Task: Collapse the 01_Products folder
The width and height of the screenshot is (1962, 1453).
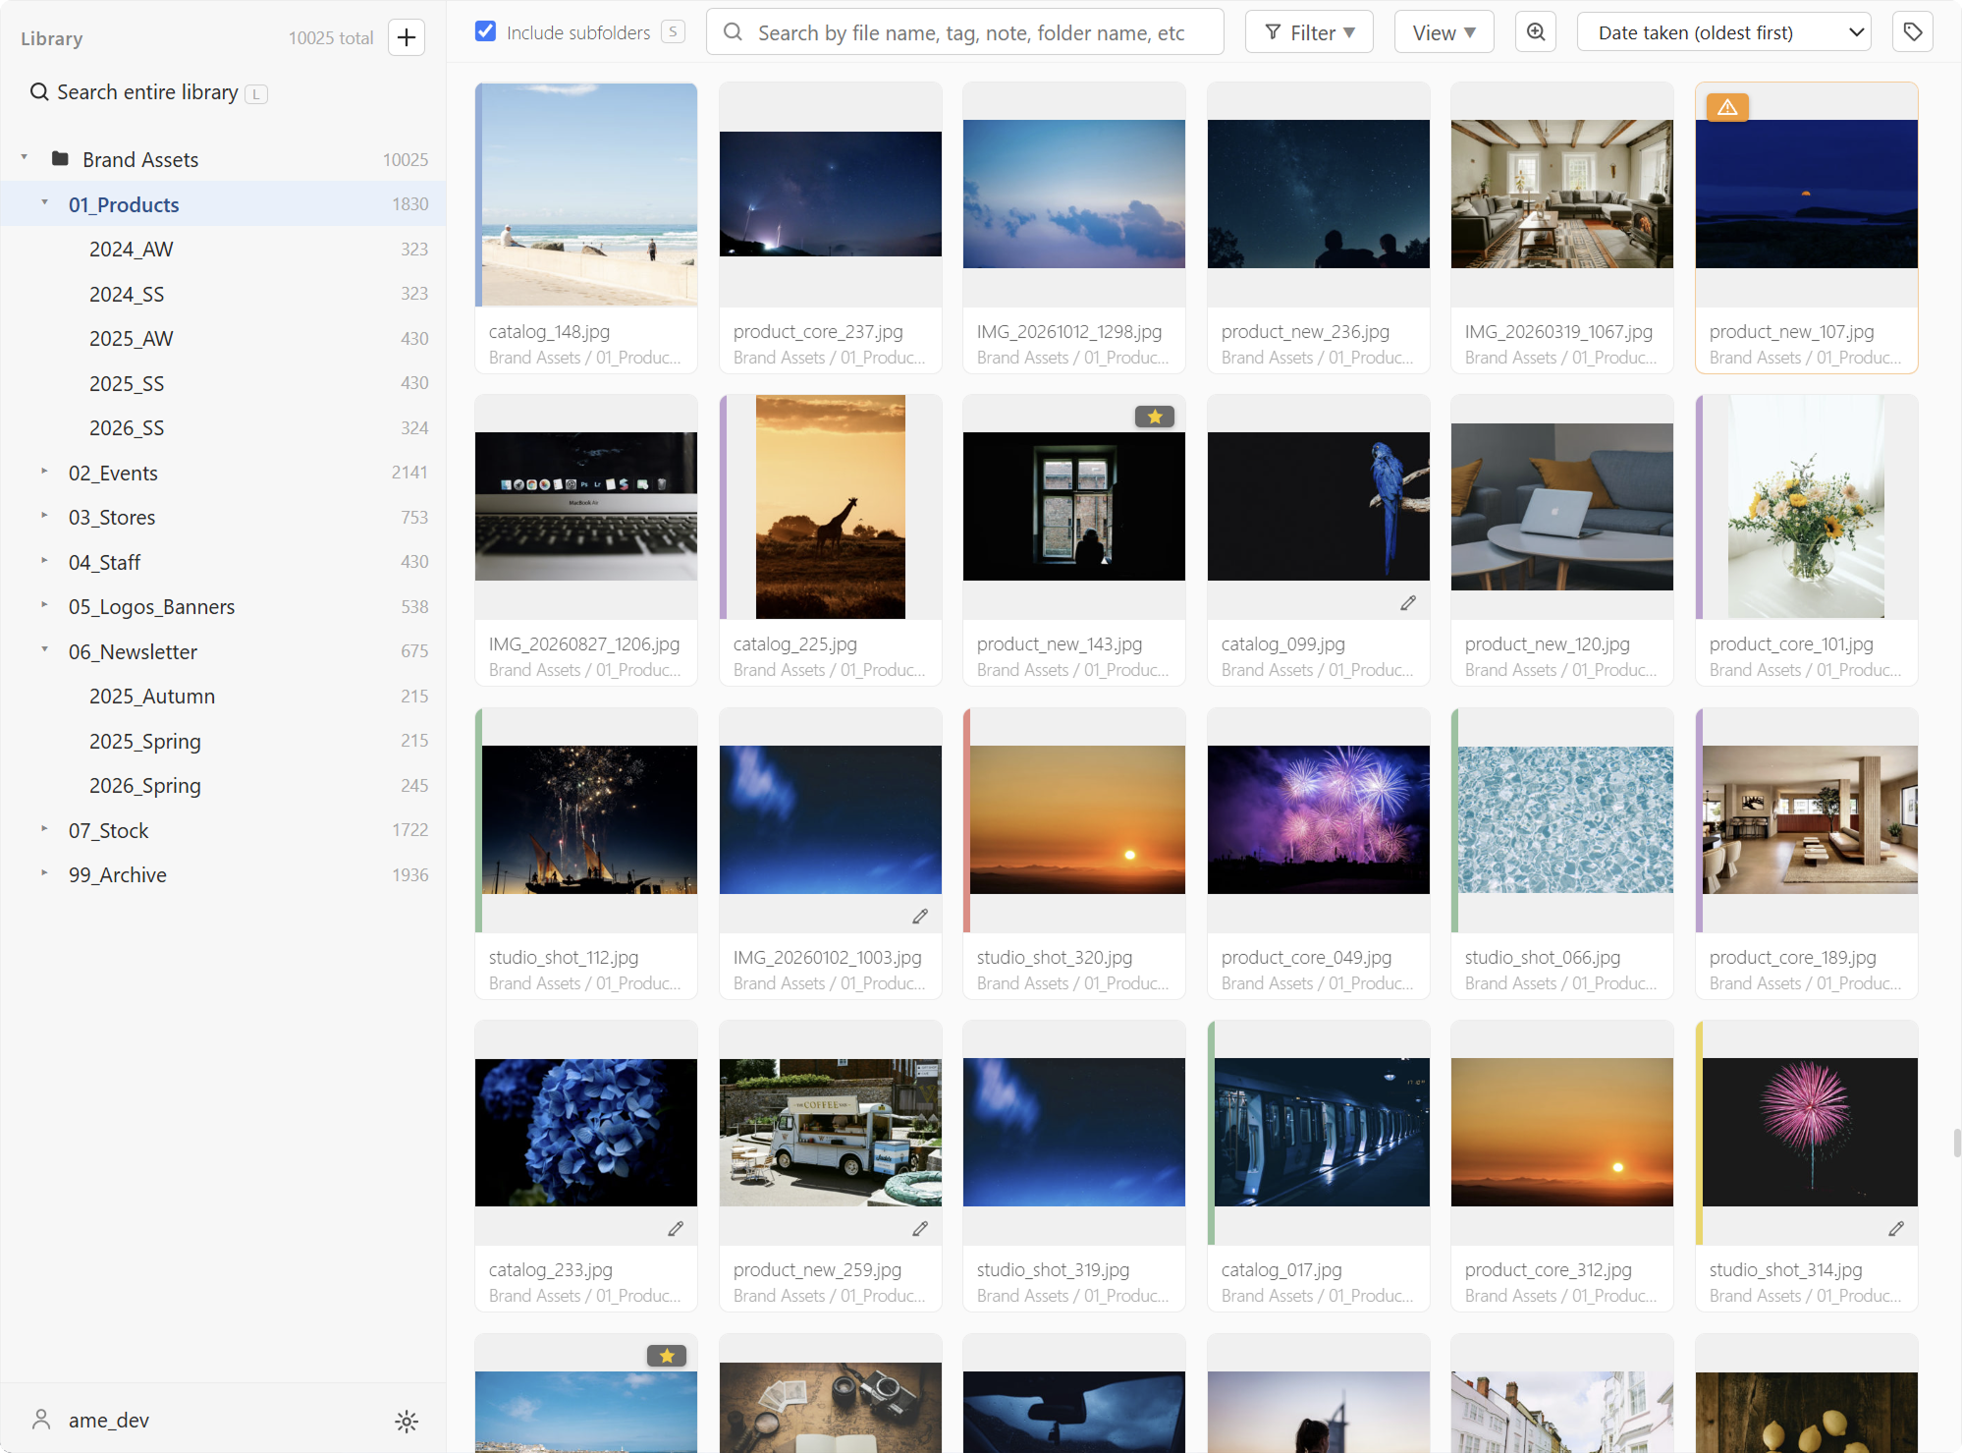Action: (45, 203)
